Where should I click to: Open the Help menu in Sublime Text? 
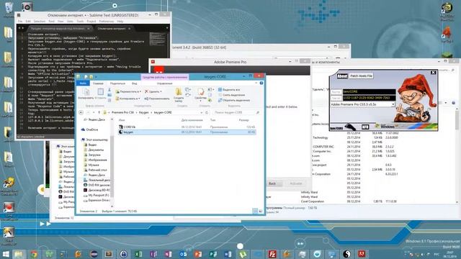point(120,22)
